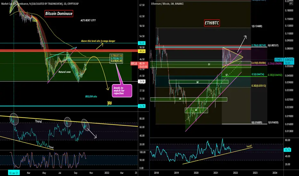Click the 0.013800 price axis value
Screen dimensions: 299x176
[x=289, y=131]
